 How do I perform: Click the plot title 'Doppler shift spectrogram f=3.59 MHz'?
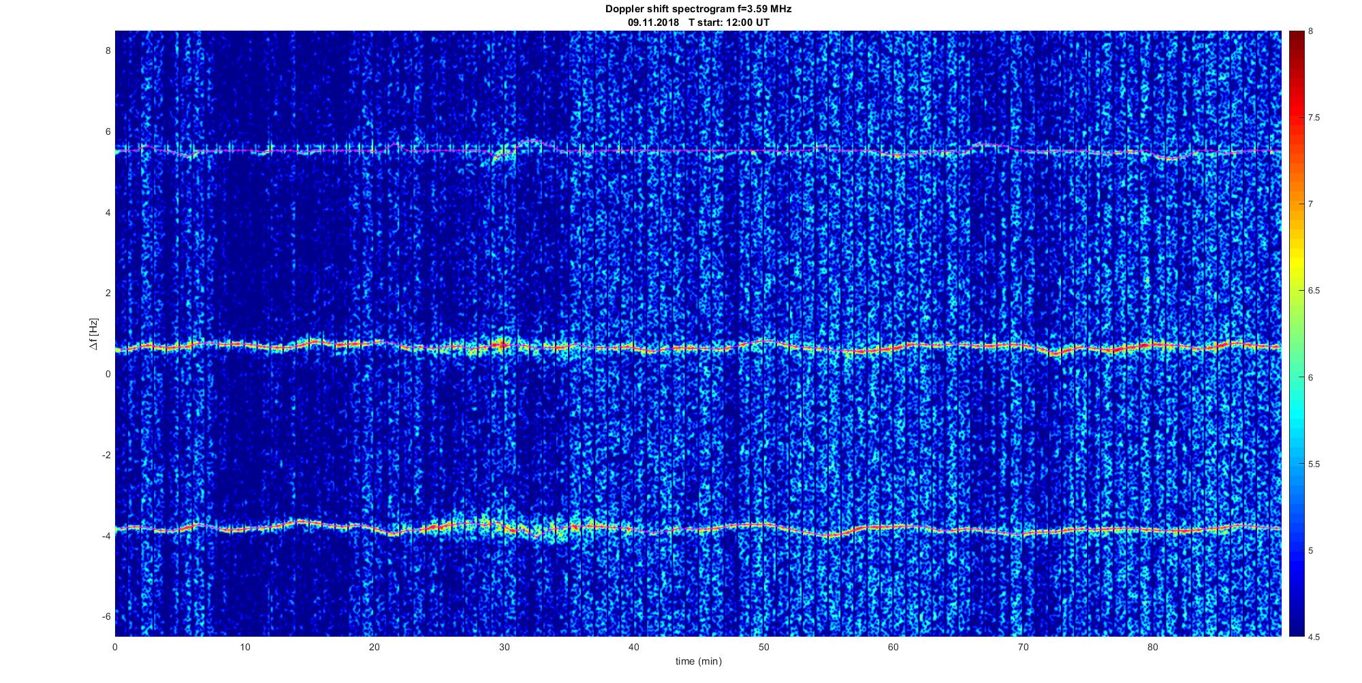(x=698, y=10)
